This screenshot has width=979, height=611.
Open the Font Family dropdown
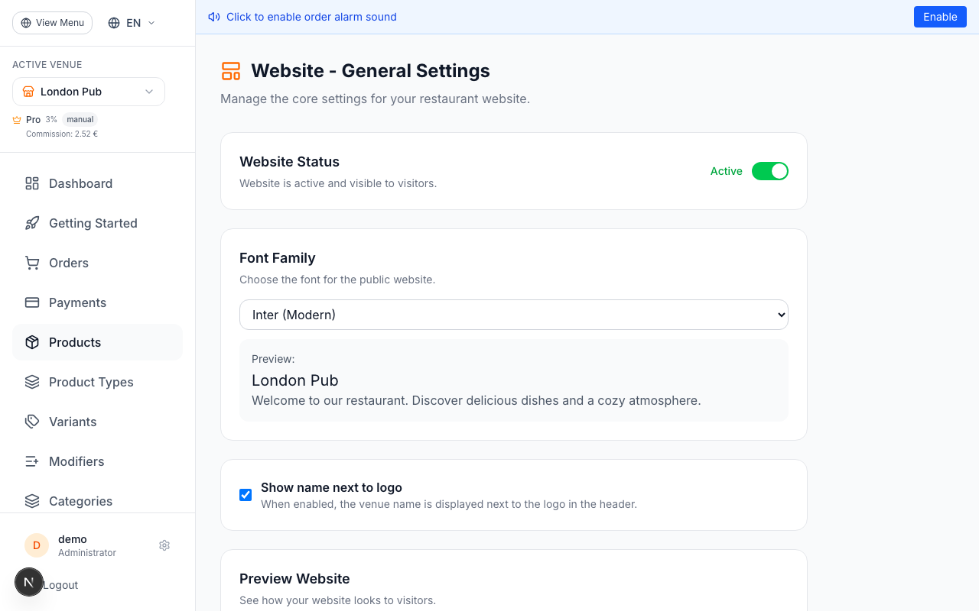click(514, 315)
